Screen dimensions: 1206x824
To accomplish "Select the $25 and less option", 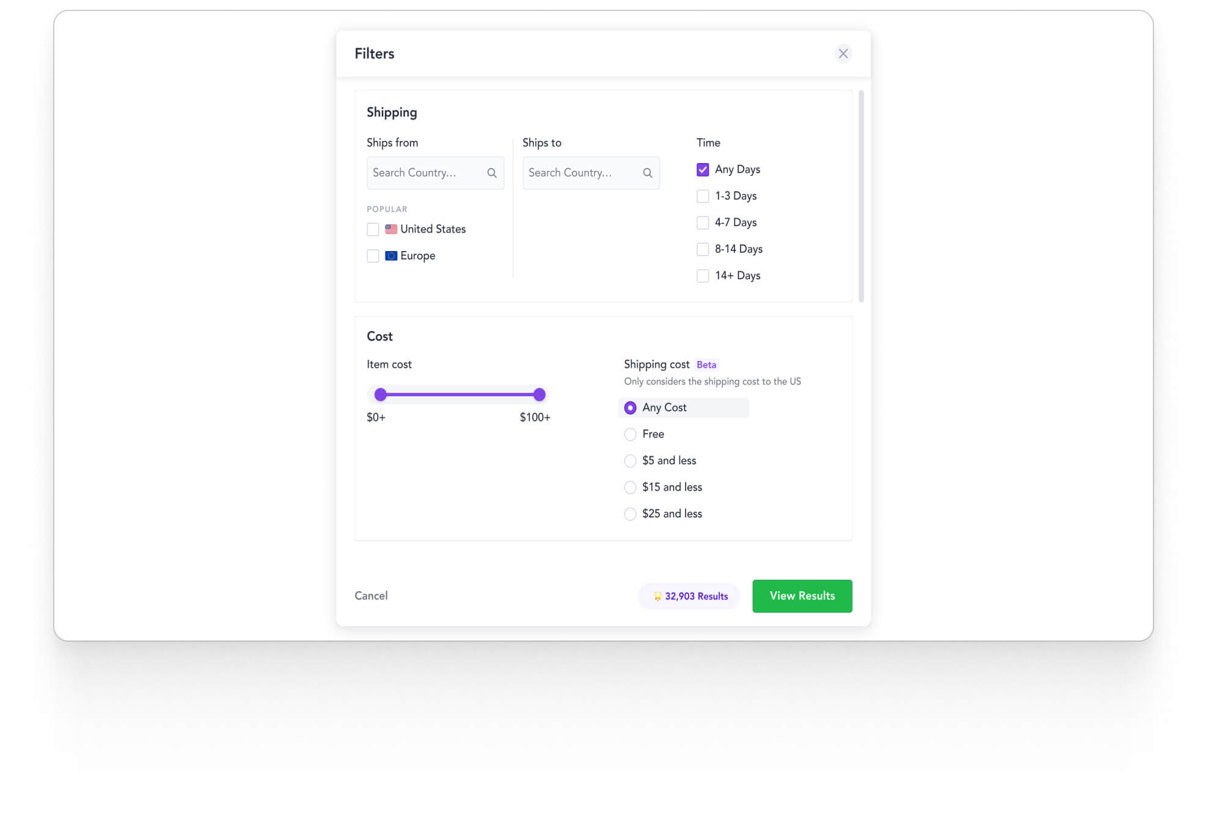I will tap(630, 514).
